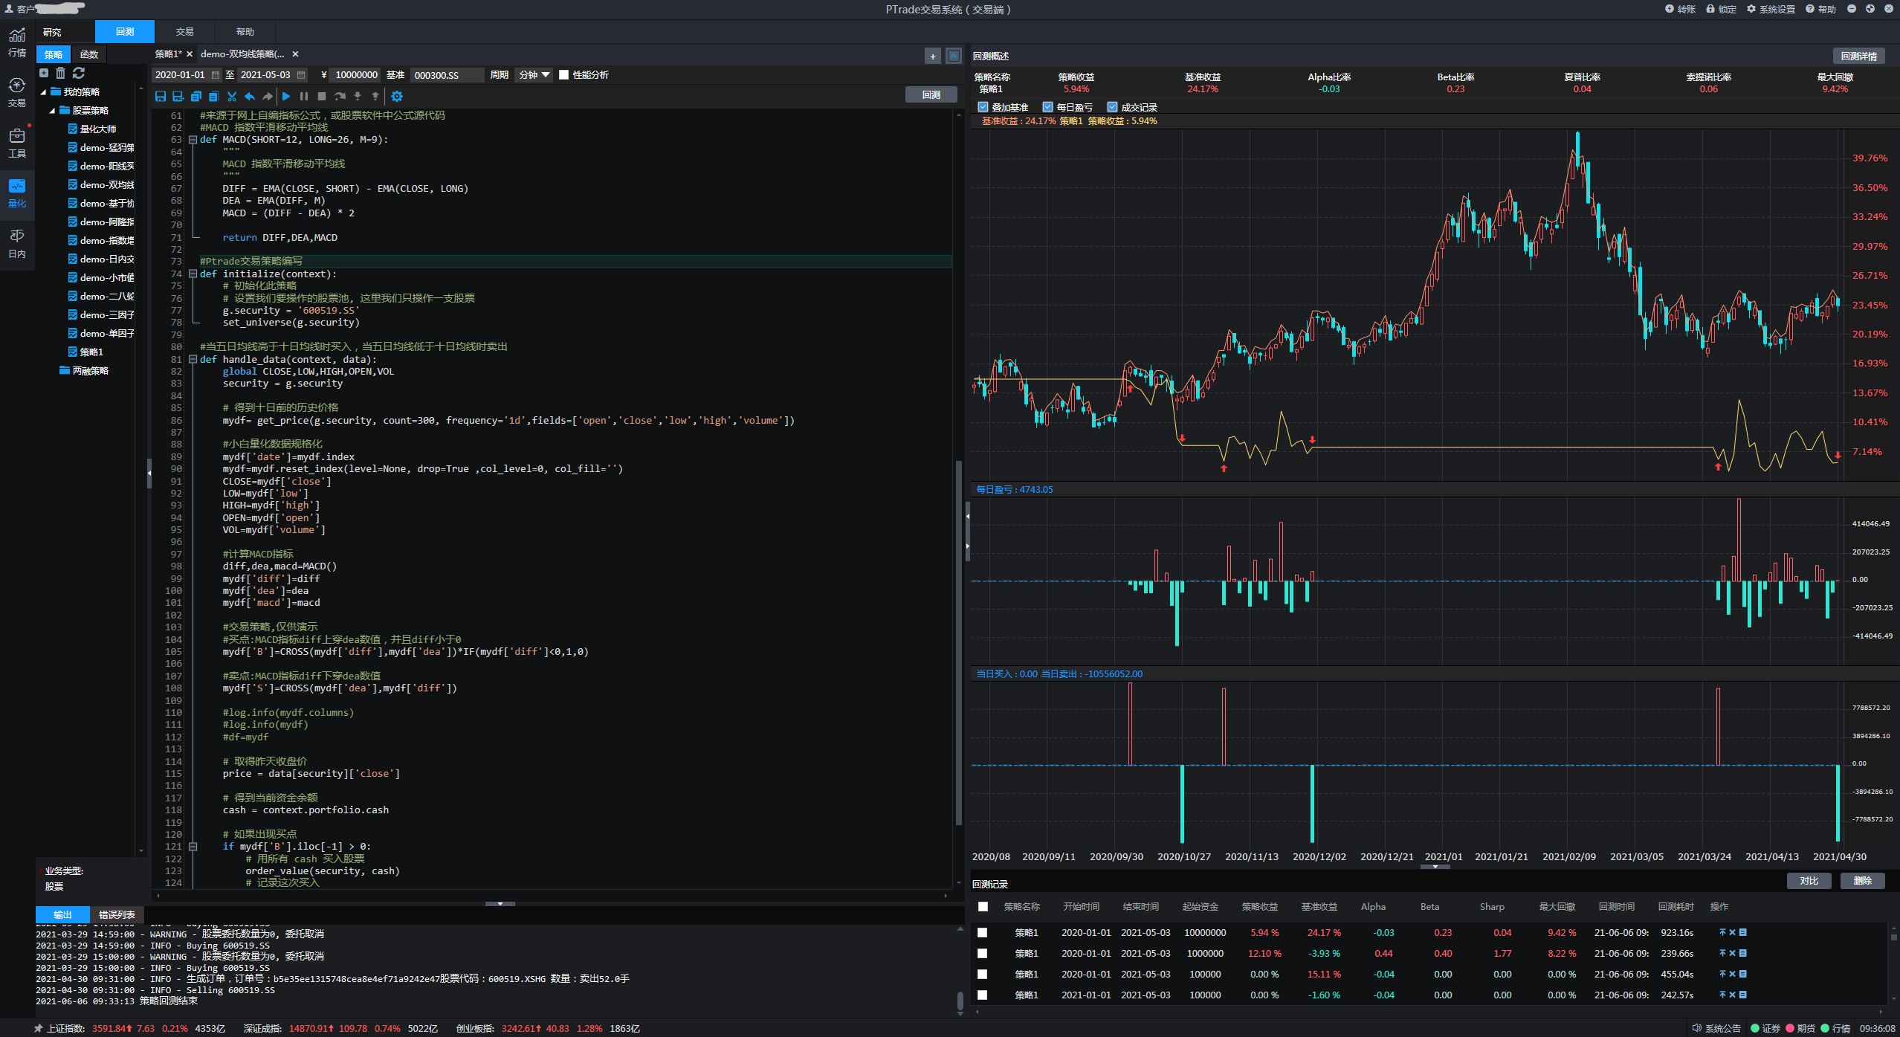Click the code editor vertical scrollbar

pos(959,643)
